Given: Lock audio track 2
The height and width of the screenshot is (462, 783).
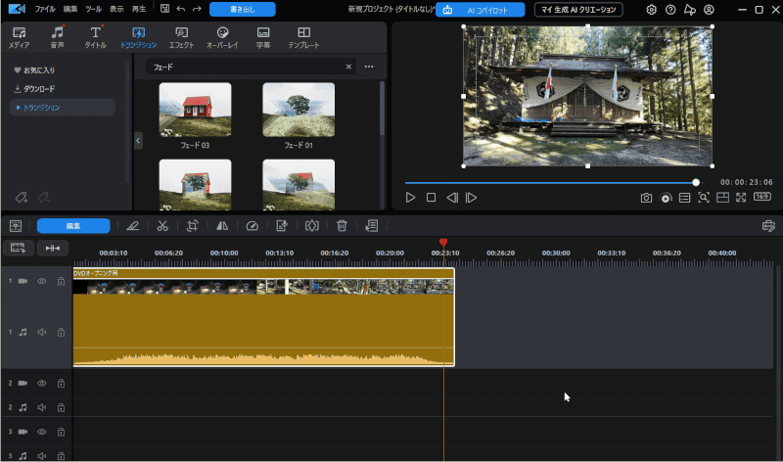Looking at the screenshot, I should tap(61, 407).
